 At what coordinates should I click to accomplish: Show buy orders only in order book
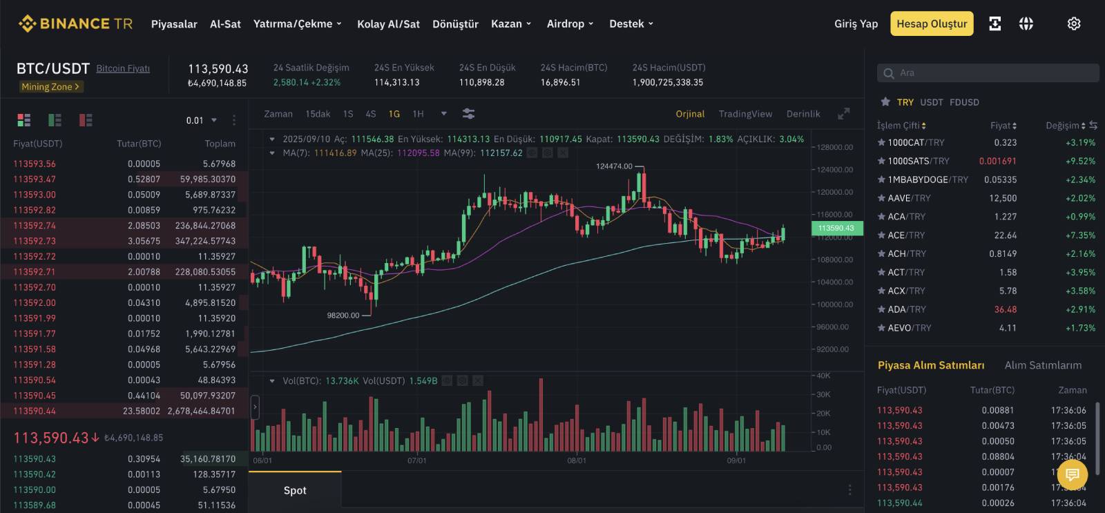[55, 120]
